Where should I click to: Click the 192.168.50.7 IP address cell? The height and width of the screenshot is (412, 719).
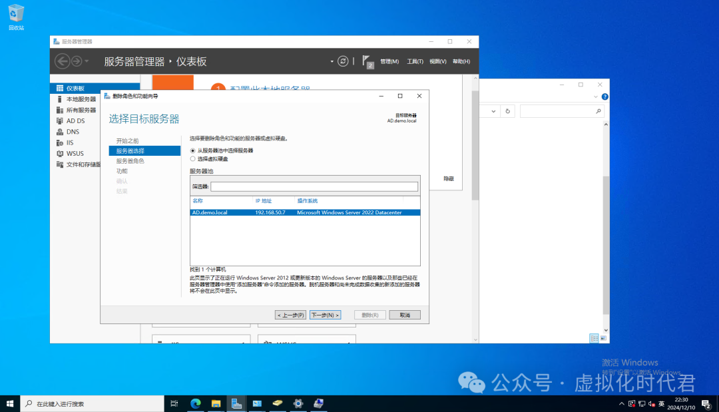coord(270,212)
